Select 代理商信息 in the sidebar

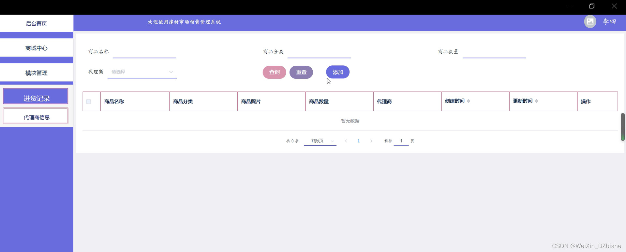click(36, 116)
